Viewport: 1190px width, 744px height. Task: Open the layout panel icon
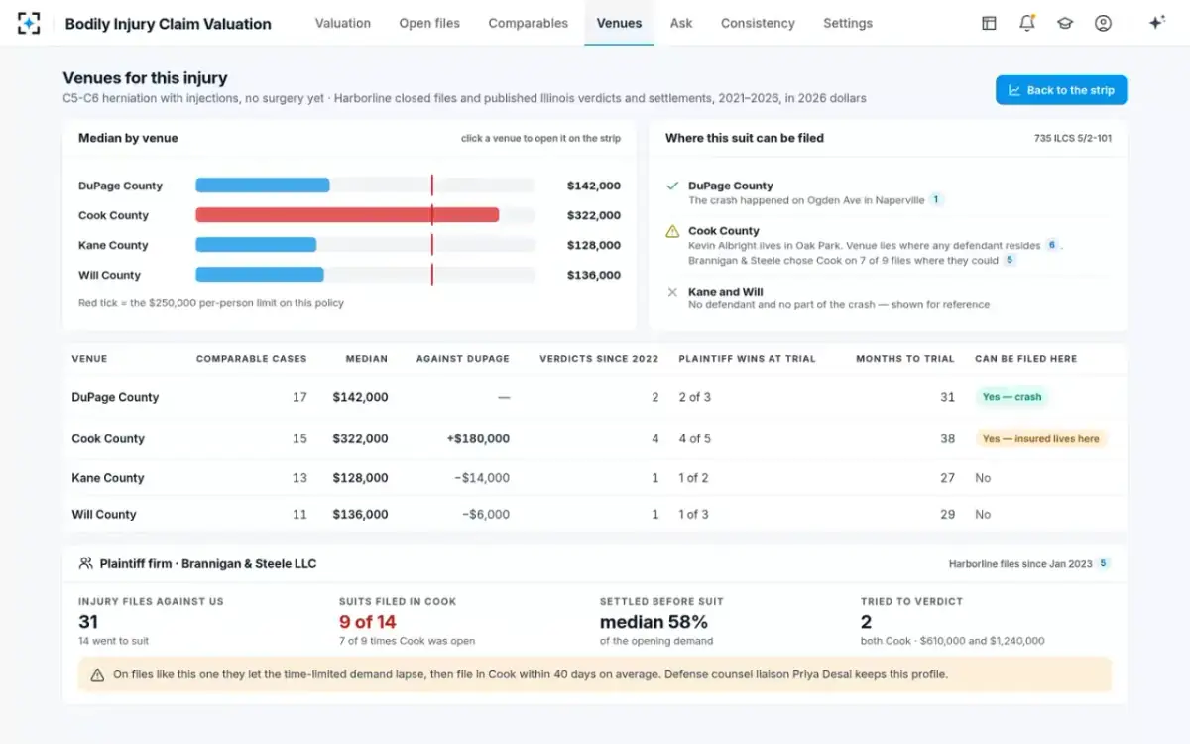(989, 23)
